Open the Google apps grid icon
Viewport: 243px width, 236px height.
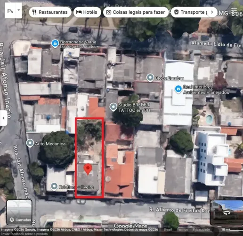point(234,10)
